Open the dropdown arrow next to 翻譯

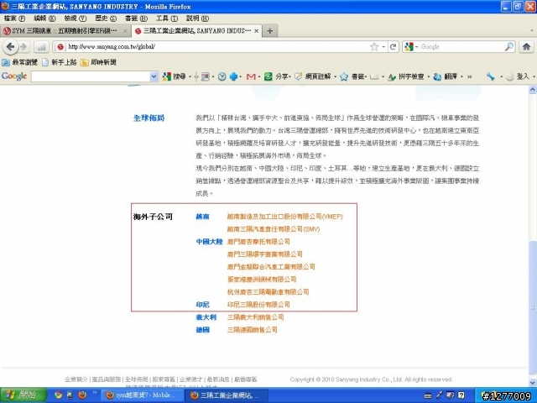461,76
